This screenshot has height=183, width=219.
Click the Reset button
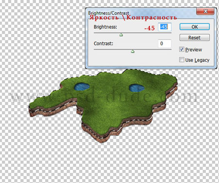click(195, 37)
